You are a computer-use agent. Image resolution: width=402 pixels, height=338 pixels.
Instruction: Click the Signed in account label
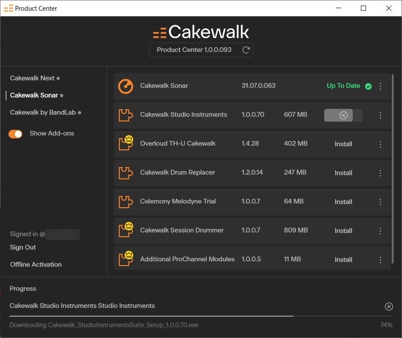point(45,234)
